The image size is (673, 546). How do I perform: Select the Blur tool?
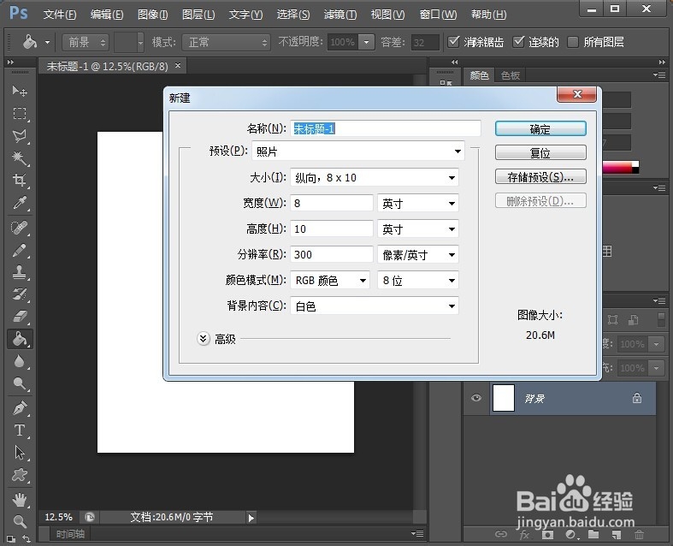tap(20, 362)
